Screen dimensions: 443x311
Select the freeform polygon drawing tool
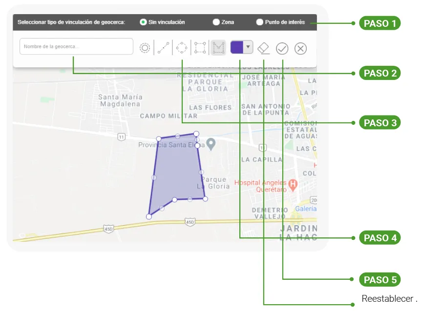point(218,48)
